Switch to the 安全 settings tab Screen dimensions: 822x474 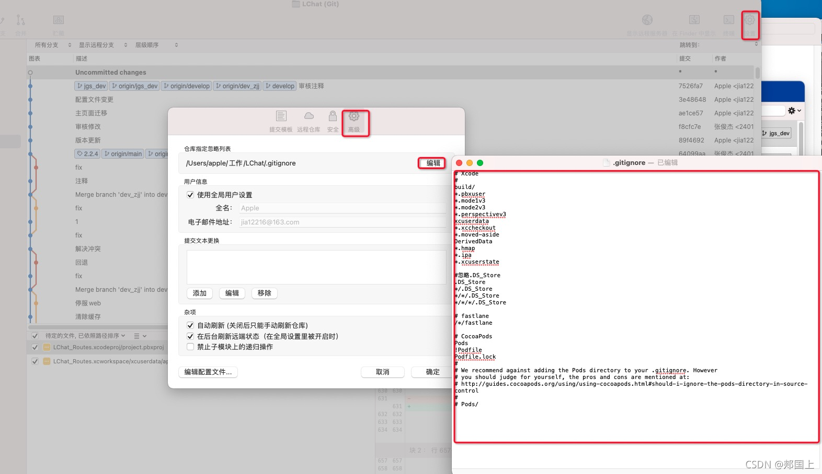click(333, 122)
